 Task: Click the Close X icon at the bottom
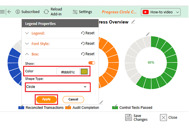(x=163, y=118)
